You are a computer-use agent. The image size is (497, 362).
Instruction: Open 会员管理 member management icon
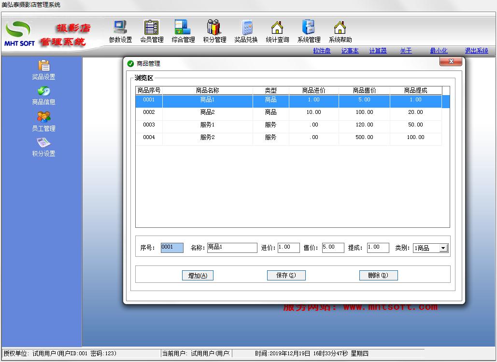pos(152,28)
